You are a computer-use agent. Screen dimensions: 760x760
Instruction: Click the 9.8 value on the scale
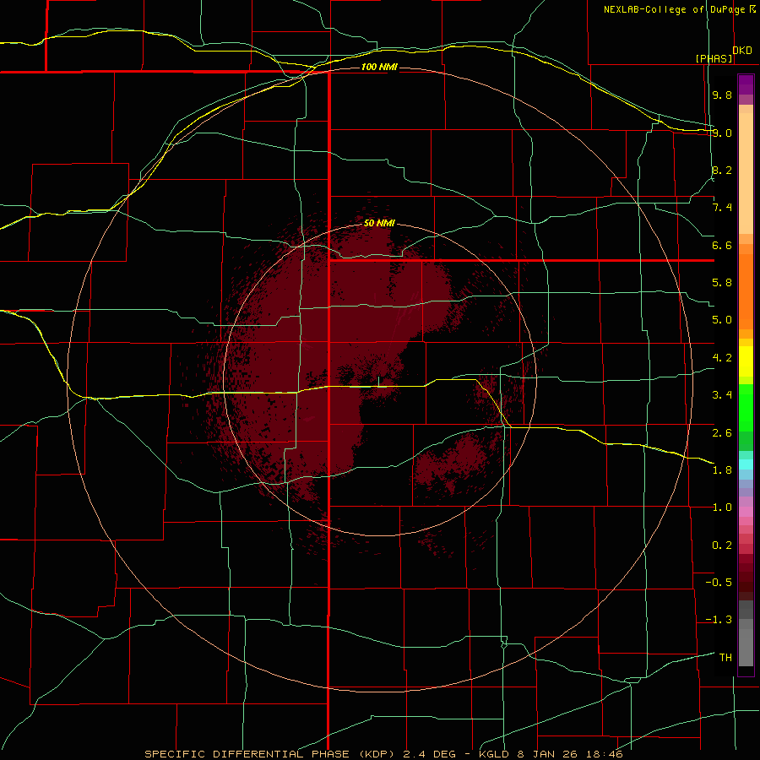(722, 95)
